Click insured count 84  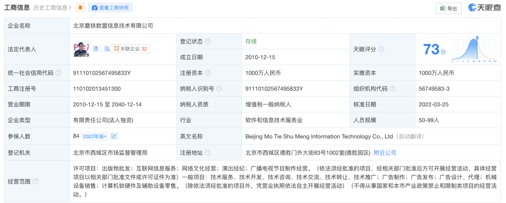[x=76, y=136]
